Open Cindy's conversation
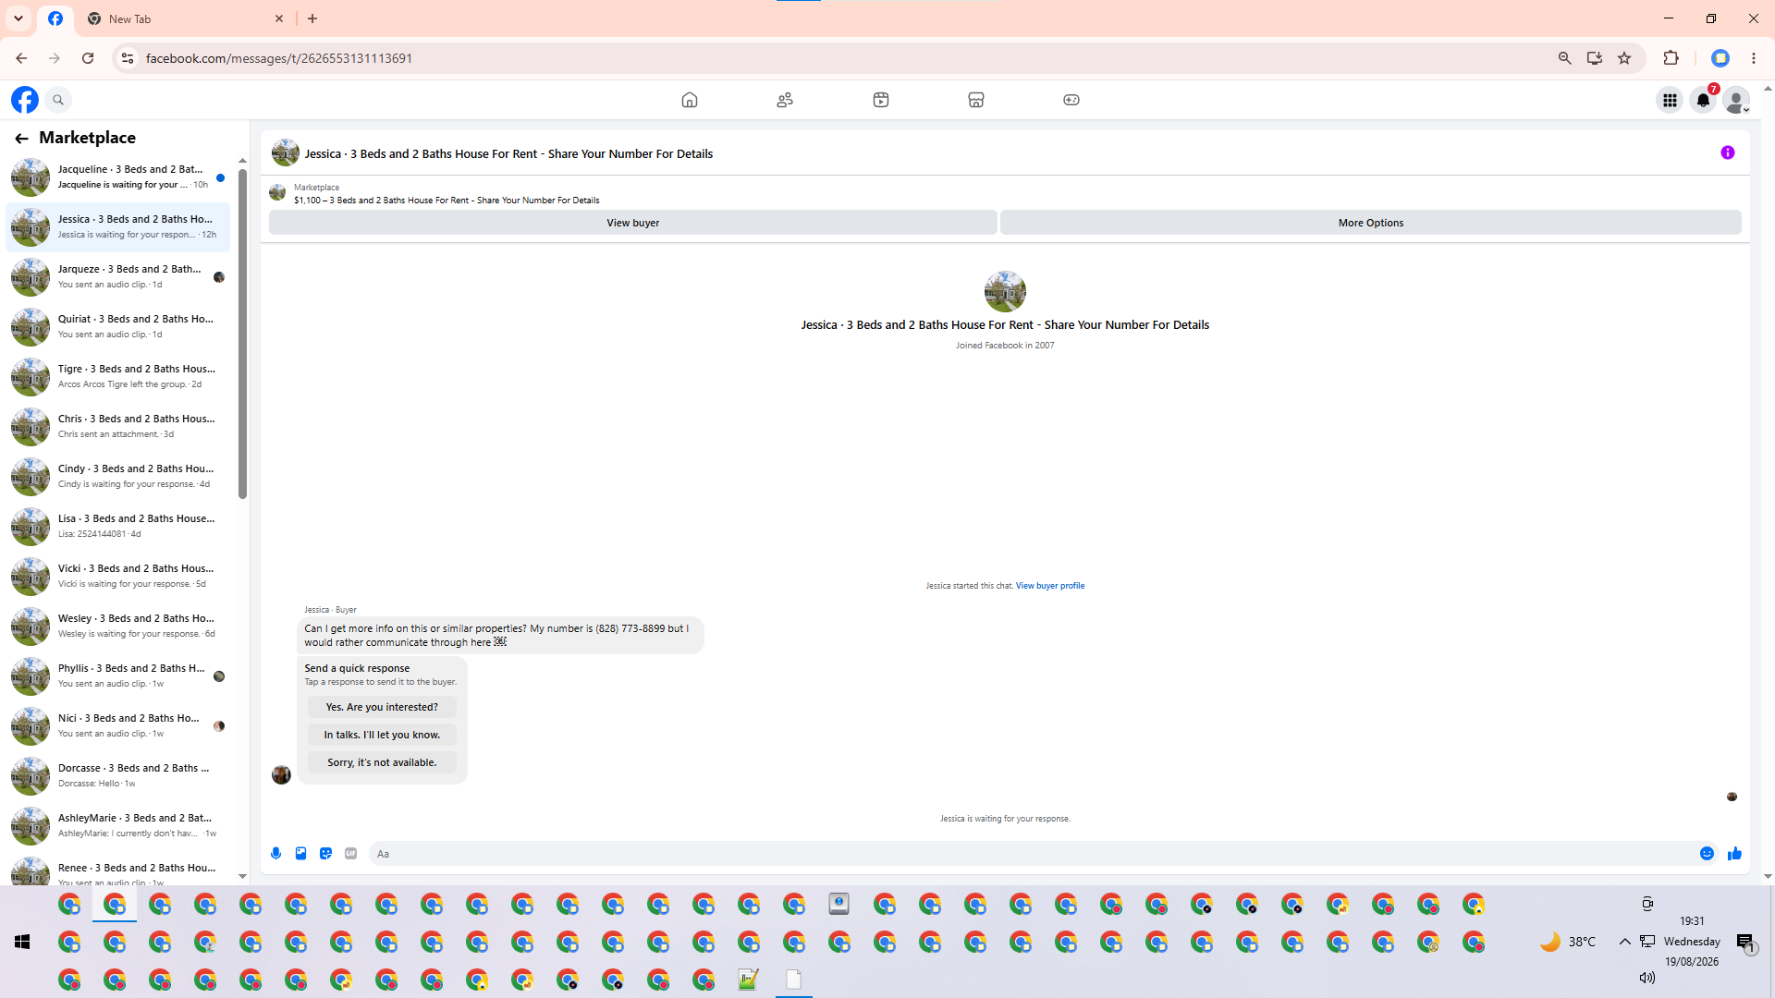The image size is (1775, 998). pos(118,476)
